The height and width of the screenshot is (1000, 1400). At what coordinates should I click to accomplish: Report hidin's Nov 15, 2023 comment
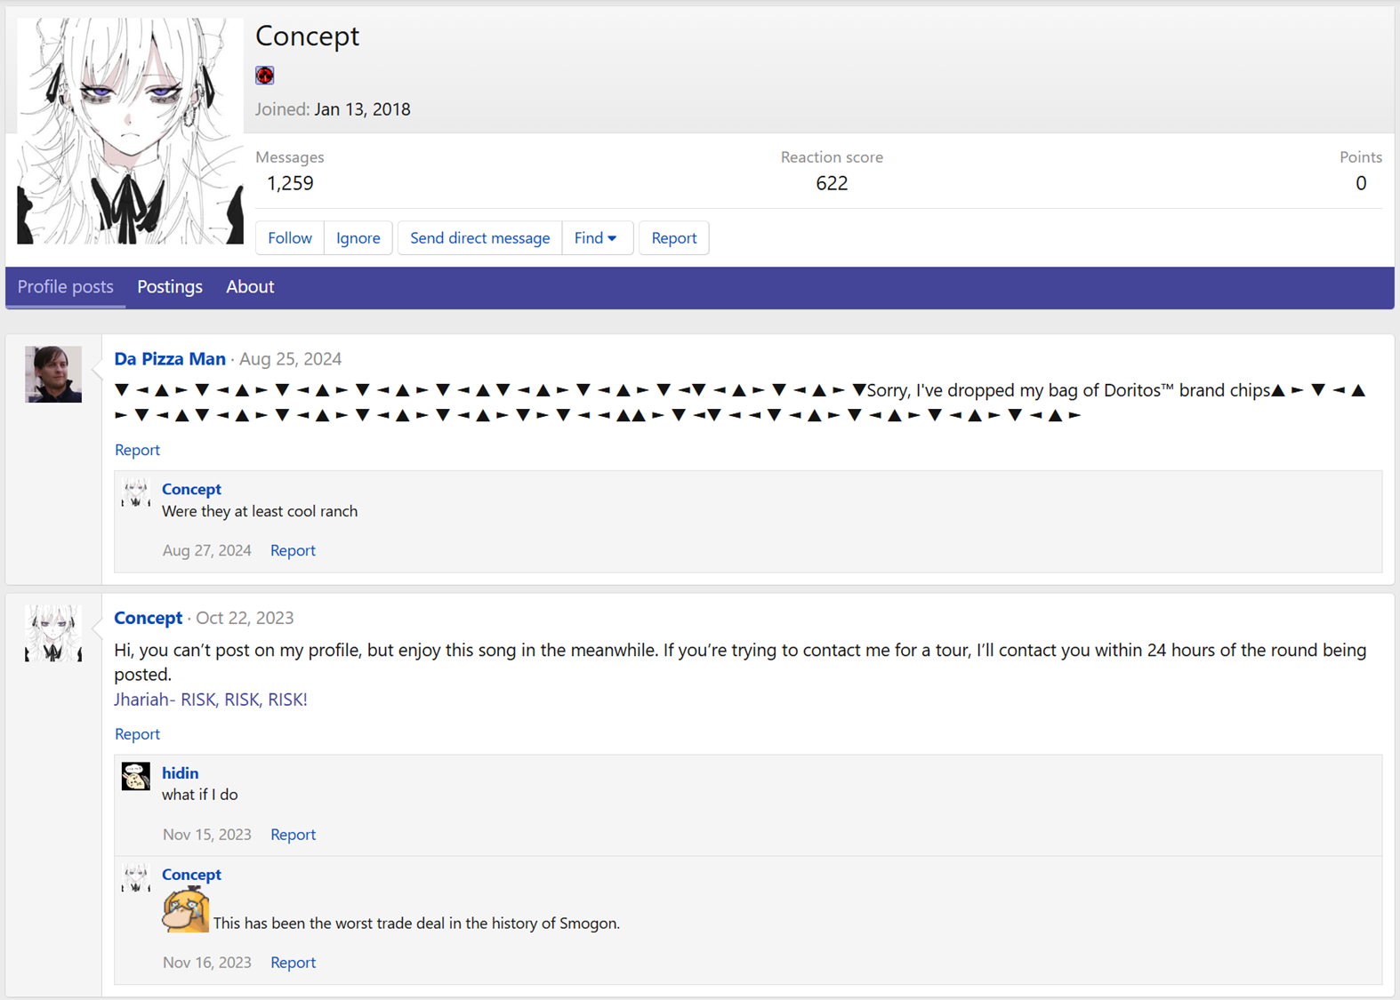(293, 835)
